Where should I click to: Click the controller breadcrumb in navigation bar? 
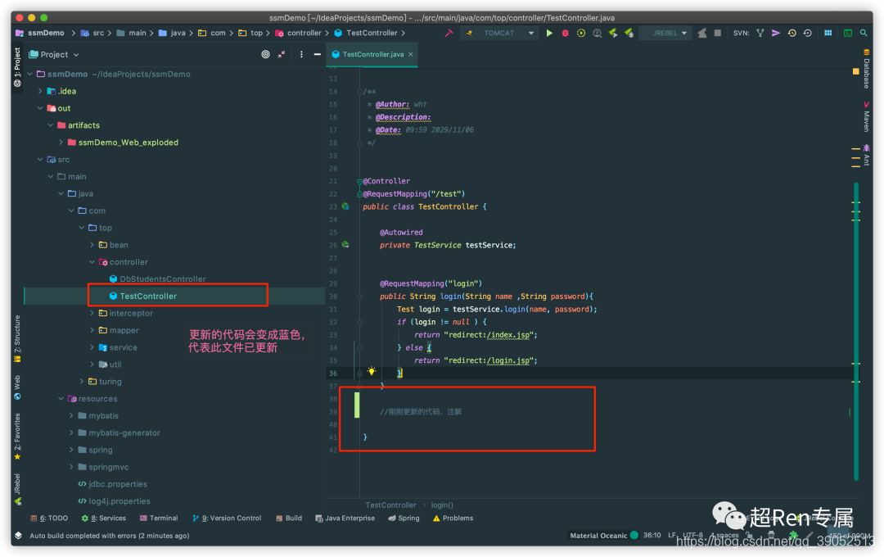pyautogui.click(x=299, y=34)
